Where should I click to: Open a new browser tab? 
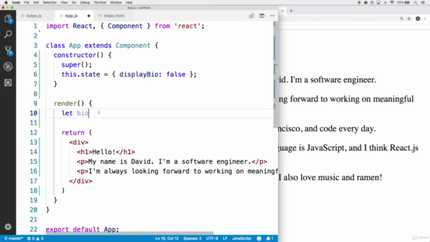[291, 11]
